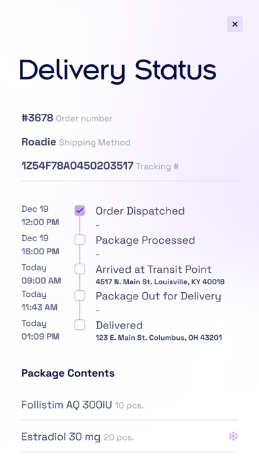This screenshot has width=259, height=461.
Task: Select the Estradiol 30 mg item
Action: coord(129,436)
